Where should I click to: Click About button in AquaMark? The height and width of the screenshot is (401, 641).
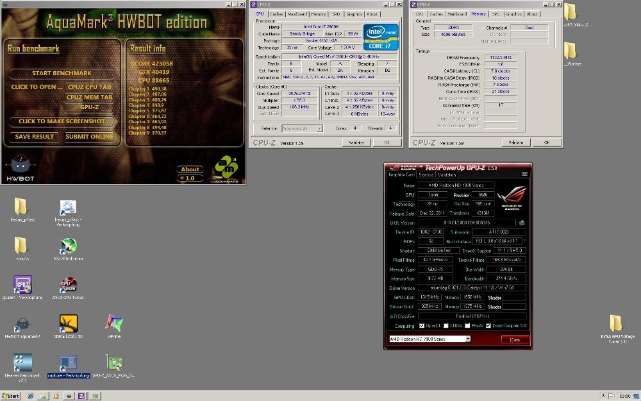(190, 169)
